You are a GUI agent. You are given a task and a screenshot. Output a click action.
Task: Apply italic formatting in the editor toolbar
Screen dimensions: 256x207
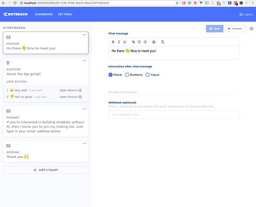119,42
